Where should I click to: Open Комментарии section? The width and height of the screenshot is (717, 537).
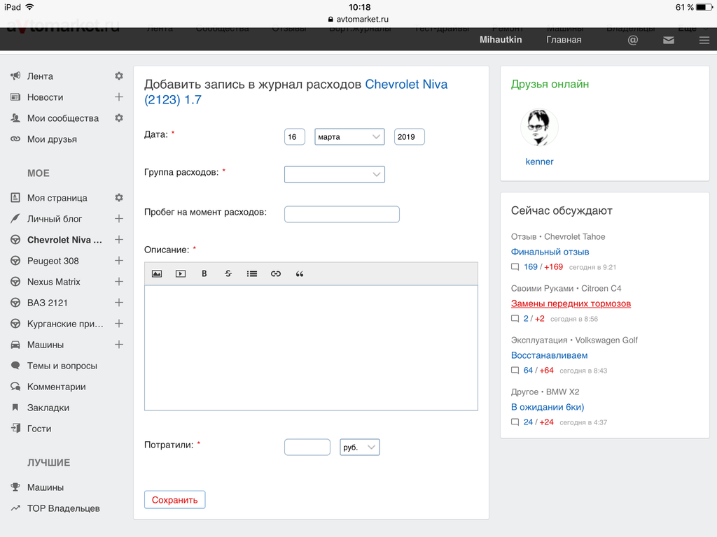[56, 387]
